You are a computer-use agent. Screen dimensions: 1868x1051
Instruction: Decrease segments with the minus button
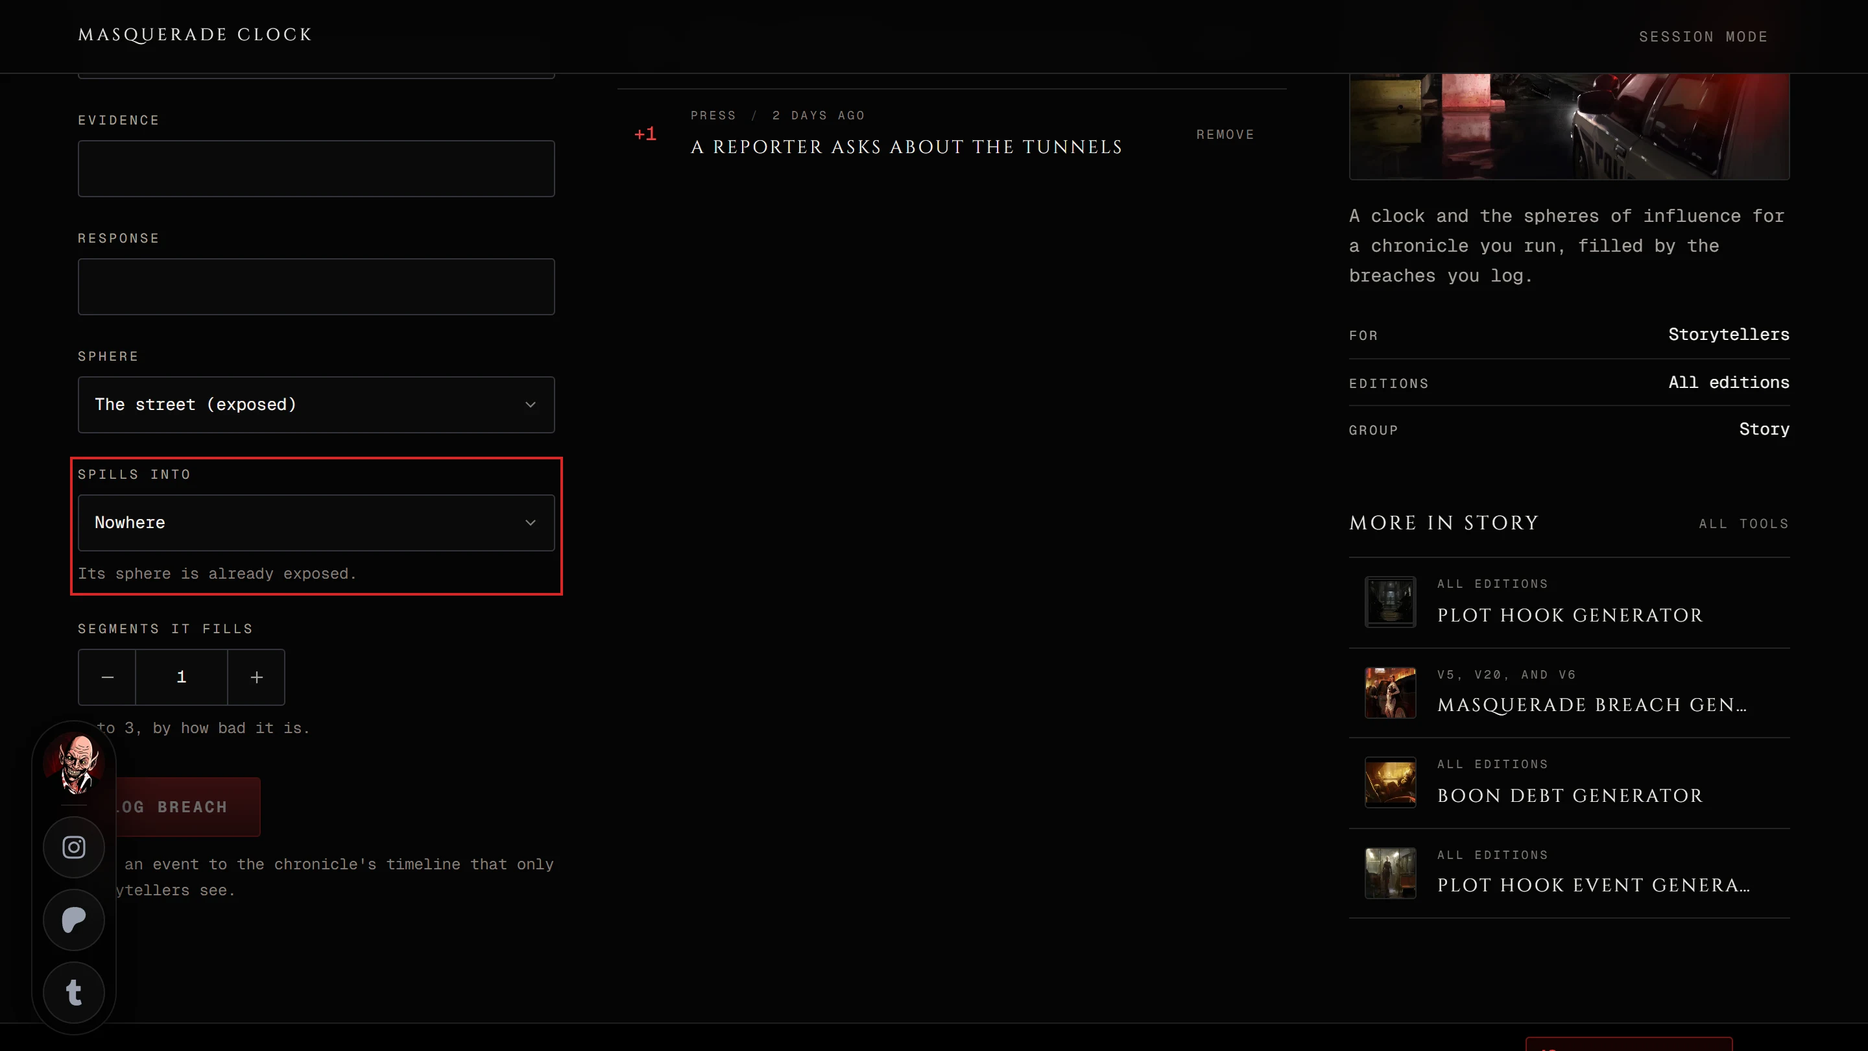(x=107, y=677)
